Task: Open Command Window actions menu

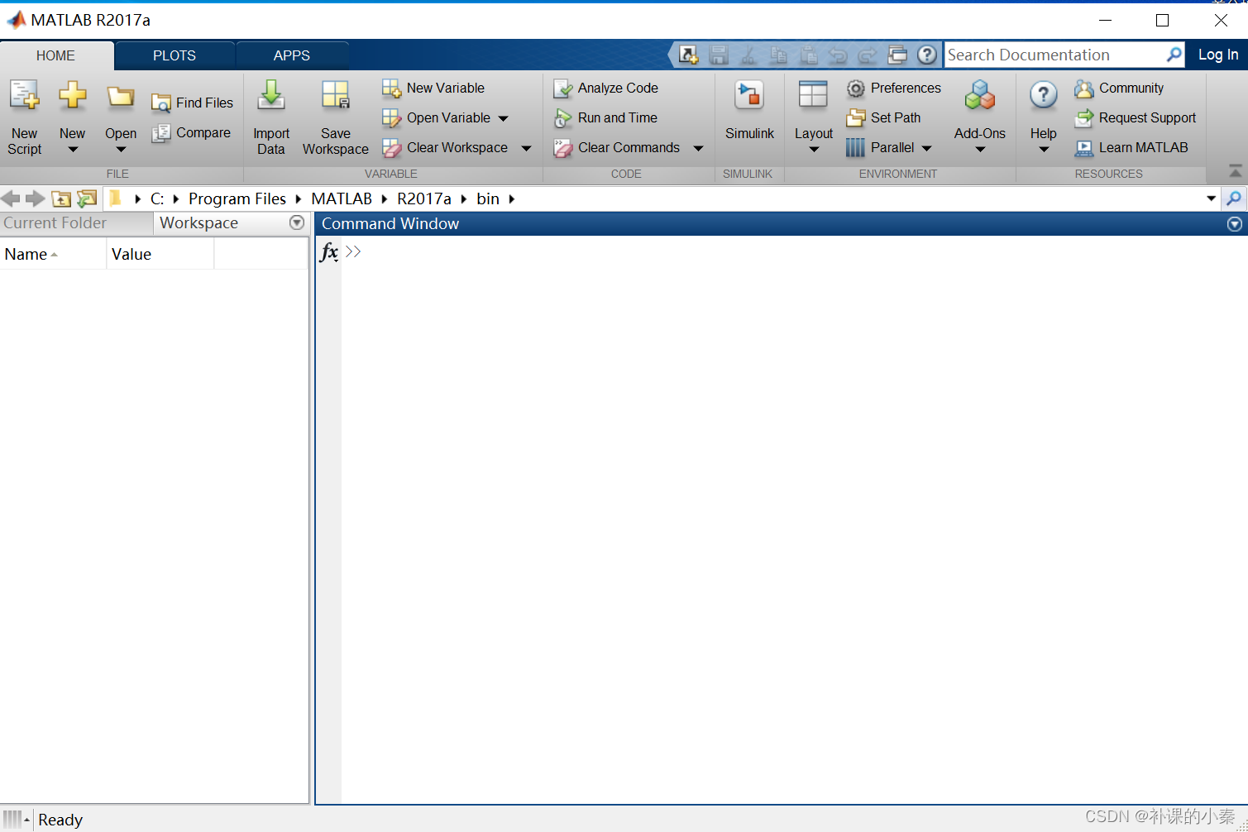Action: click(x=1235, y=224)
